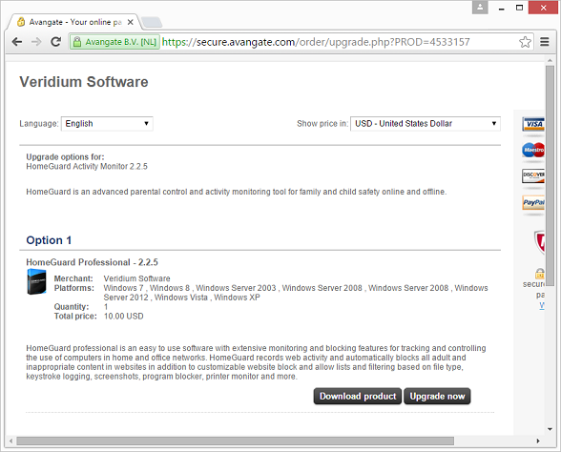
Task: Bookmark this page with the star icon
Action: click(525, 42)
